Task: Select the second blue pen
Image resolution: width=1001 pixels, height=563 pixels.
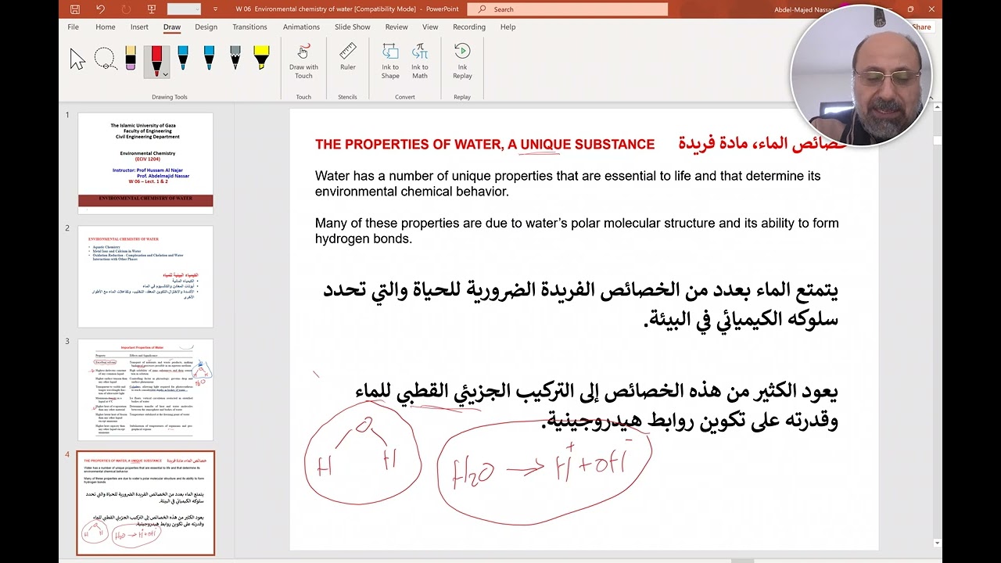Action: (x=209, y=59)
